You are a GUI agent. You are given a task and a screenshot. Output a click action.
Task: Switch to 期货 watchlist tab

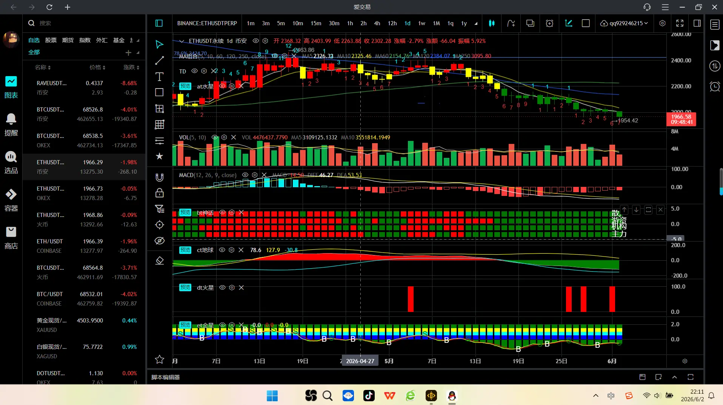coord(68,40)
